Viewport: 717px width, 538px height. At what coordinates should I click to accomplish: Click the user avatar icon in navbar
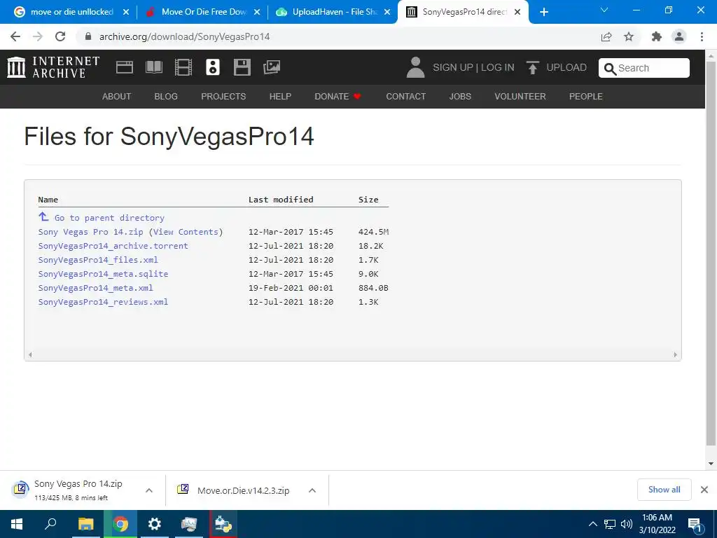point(416,67)
